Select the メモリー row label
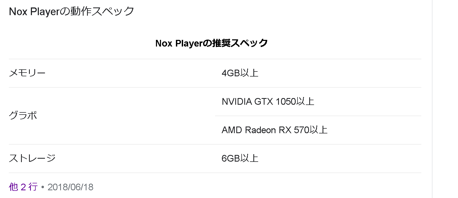Image resolution: width=458 pixels, height=198 pixels. click(27, 73)
